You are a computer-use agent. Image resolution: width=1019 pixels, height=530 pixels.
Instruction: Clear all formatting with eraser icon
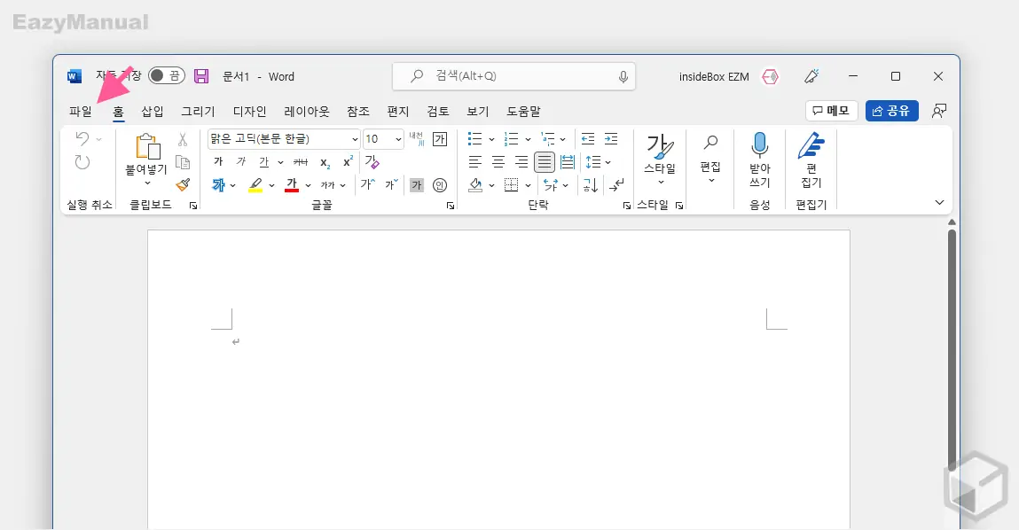pos(372,161)
